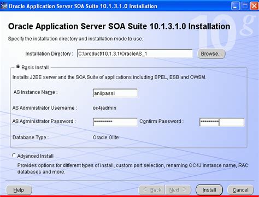Image resolution: width=259 pixels, height=197 pixels.
Task: Select the Advanced Install radio button
Action: [14, 156]
